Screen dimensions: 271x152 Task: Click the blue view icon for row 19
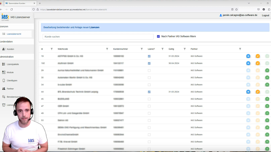[248, 56]
